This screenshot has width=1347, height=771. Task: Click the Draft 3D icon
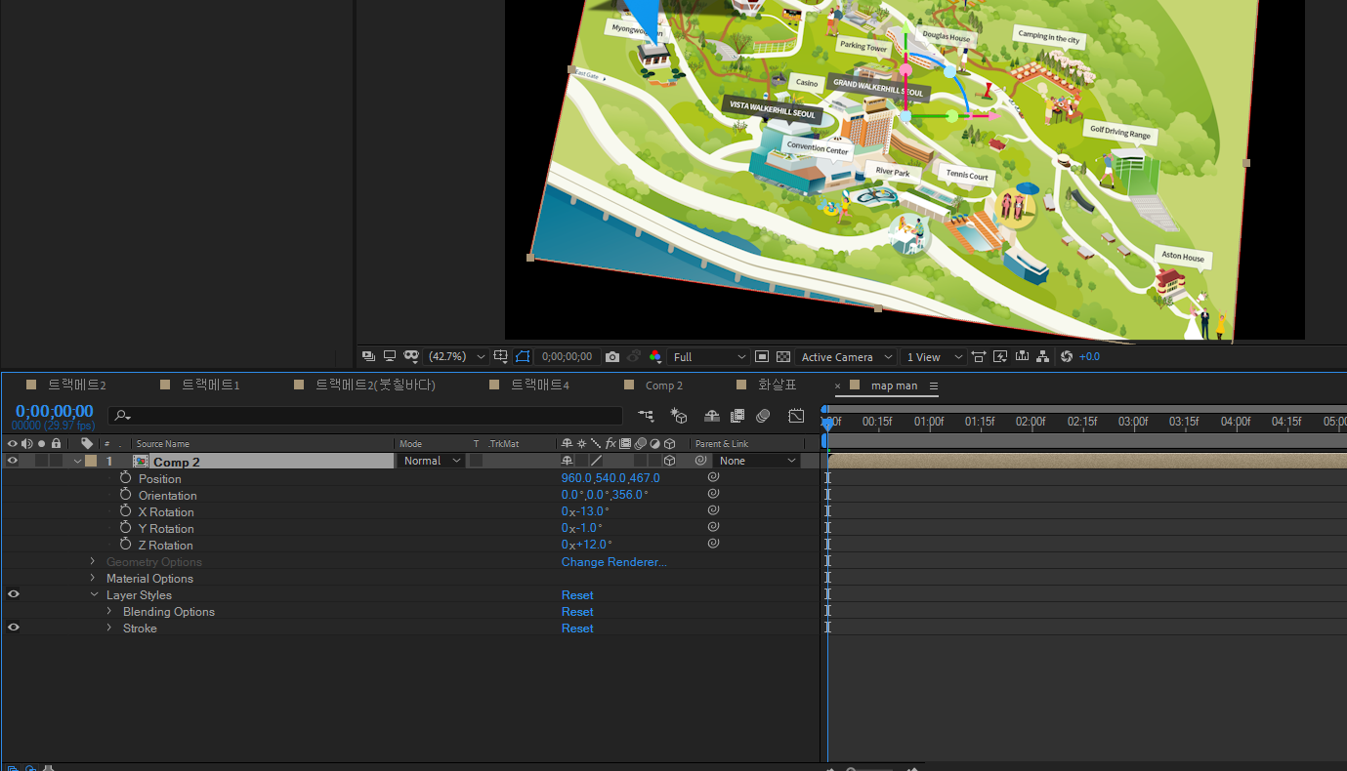coord(679,416)
